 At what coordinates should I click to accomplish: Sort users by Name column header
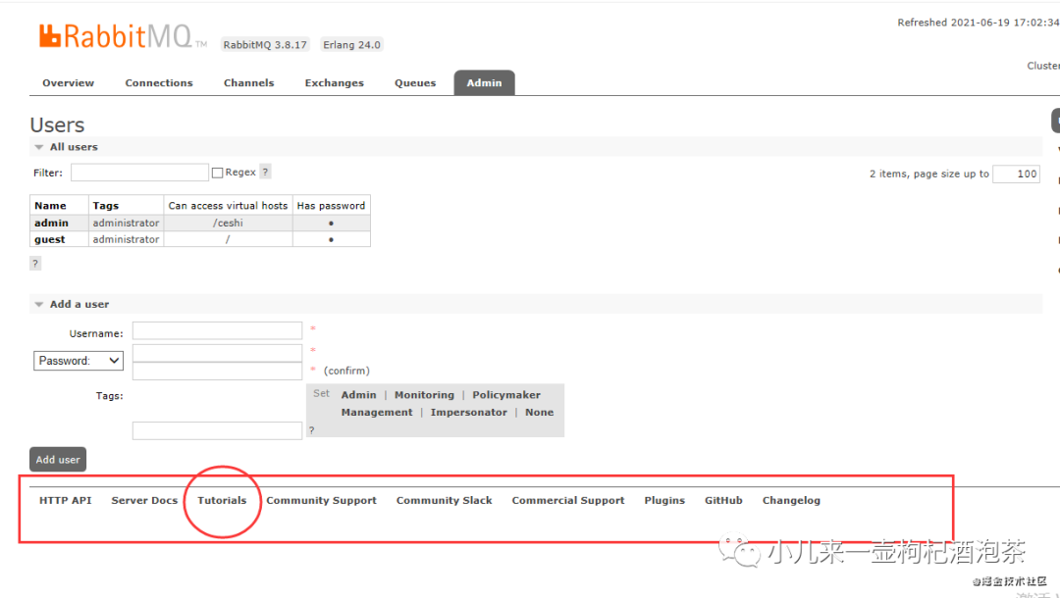[50, 206]
